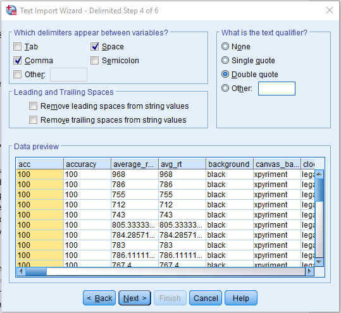Click the SPSS wizard icon in title bar
341x313 pixels.
11,10
